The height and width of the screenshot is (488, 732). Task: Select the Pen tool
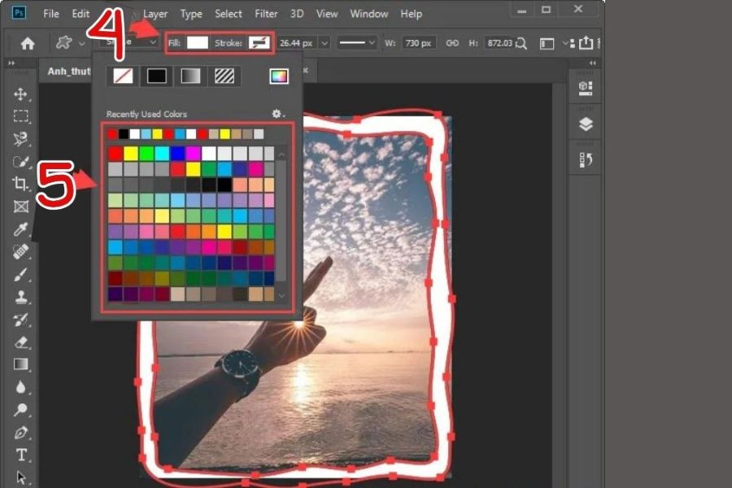pyautogui.click(x=22, y=432)
